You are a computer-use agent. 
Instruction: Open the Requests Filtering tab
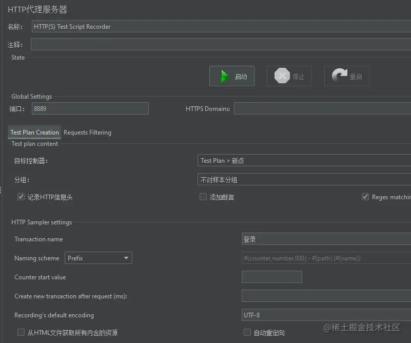click(87, 132)
